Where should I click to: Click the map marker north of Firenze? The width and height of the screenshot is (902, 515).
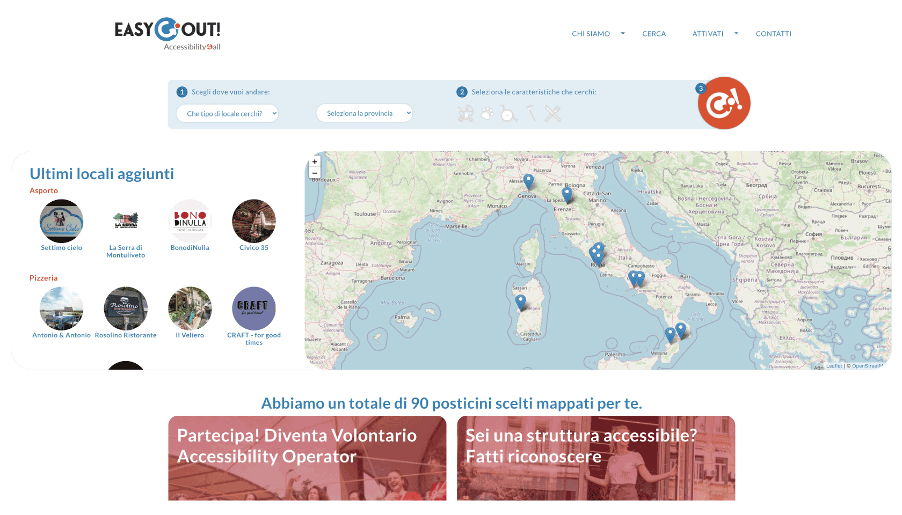coord(567,195)
